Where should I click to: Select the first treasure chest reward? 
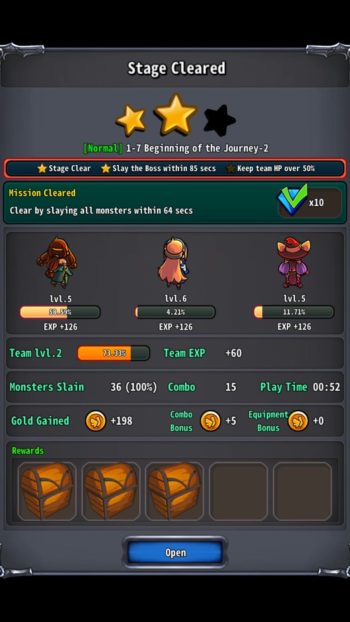[47, 491]
